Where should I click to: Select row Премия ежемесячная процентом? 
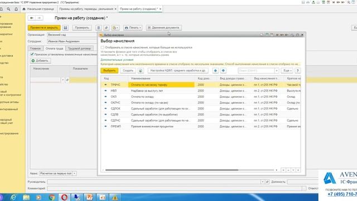[201, 126]
